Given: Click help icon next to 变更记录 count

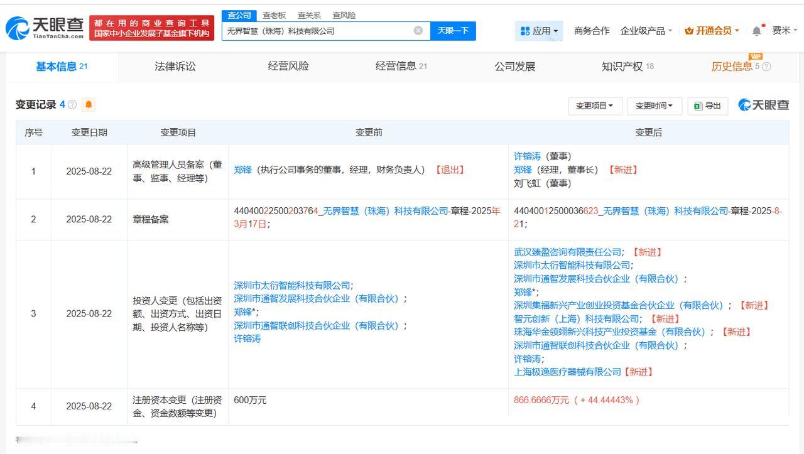Looking at the screenshot, I should 72,105.
